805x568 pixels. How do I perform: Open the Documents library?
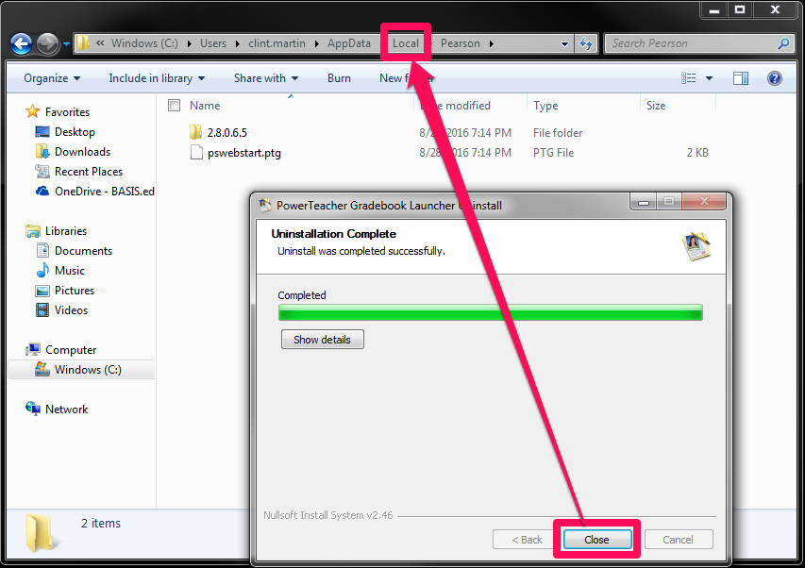point(83,251)
